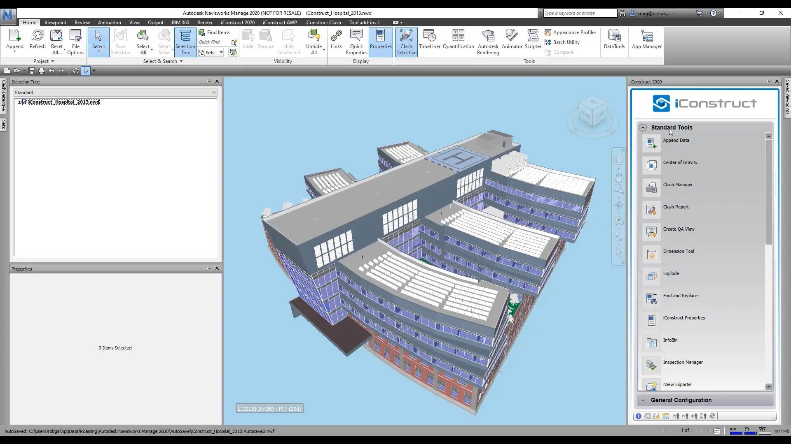This screenshot has height=444, width=791.
Task: Click in the Quick Find input field
Action: [213, 42]
